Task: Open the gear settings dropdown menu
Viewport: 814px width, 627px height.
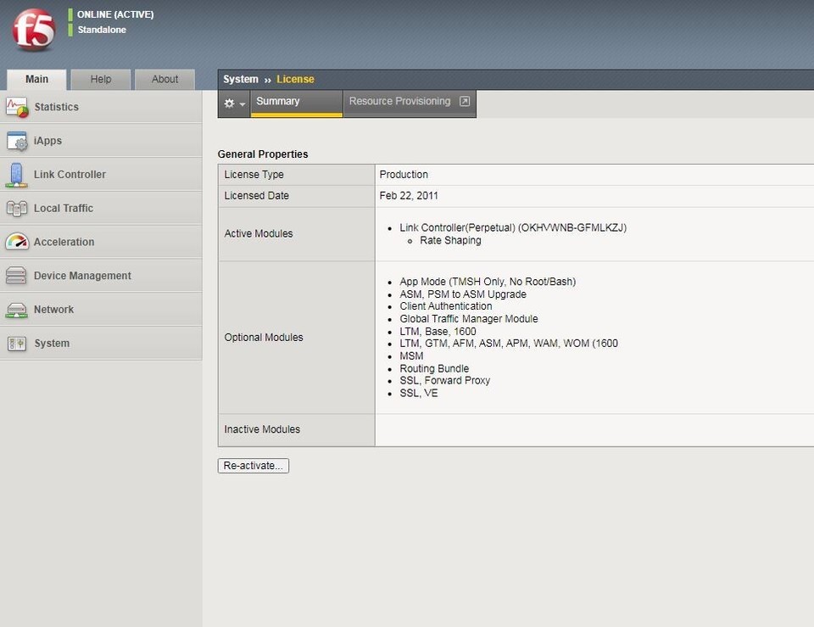Action: [x=234, y=103]
